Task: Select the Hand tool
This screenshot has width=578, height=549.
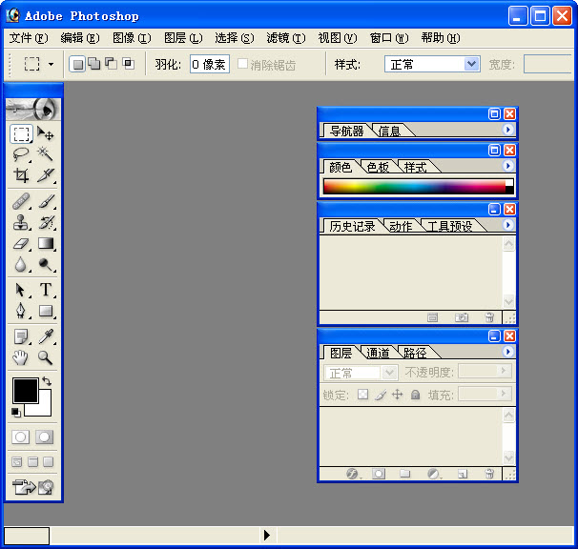Action: click(21, 357)
